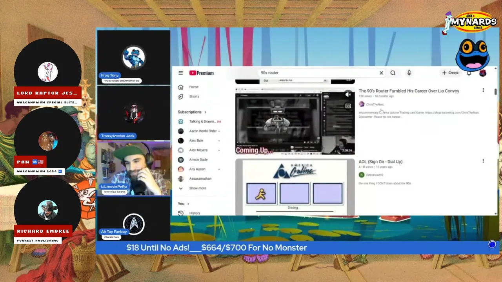Click the YouTube results page scrollbar thumb

point(495,92)
